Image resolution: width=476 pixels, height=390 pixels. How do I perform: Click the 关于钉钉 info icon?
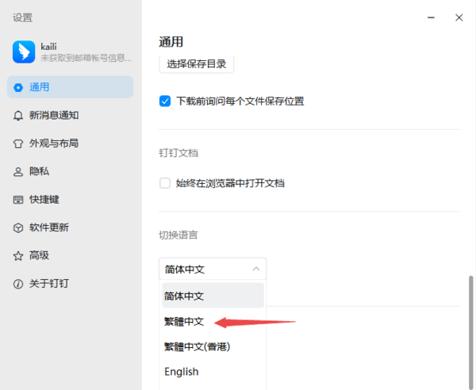pos(18,284)
